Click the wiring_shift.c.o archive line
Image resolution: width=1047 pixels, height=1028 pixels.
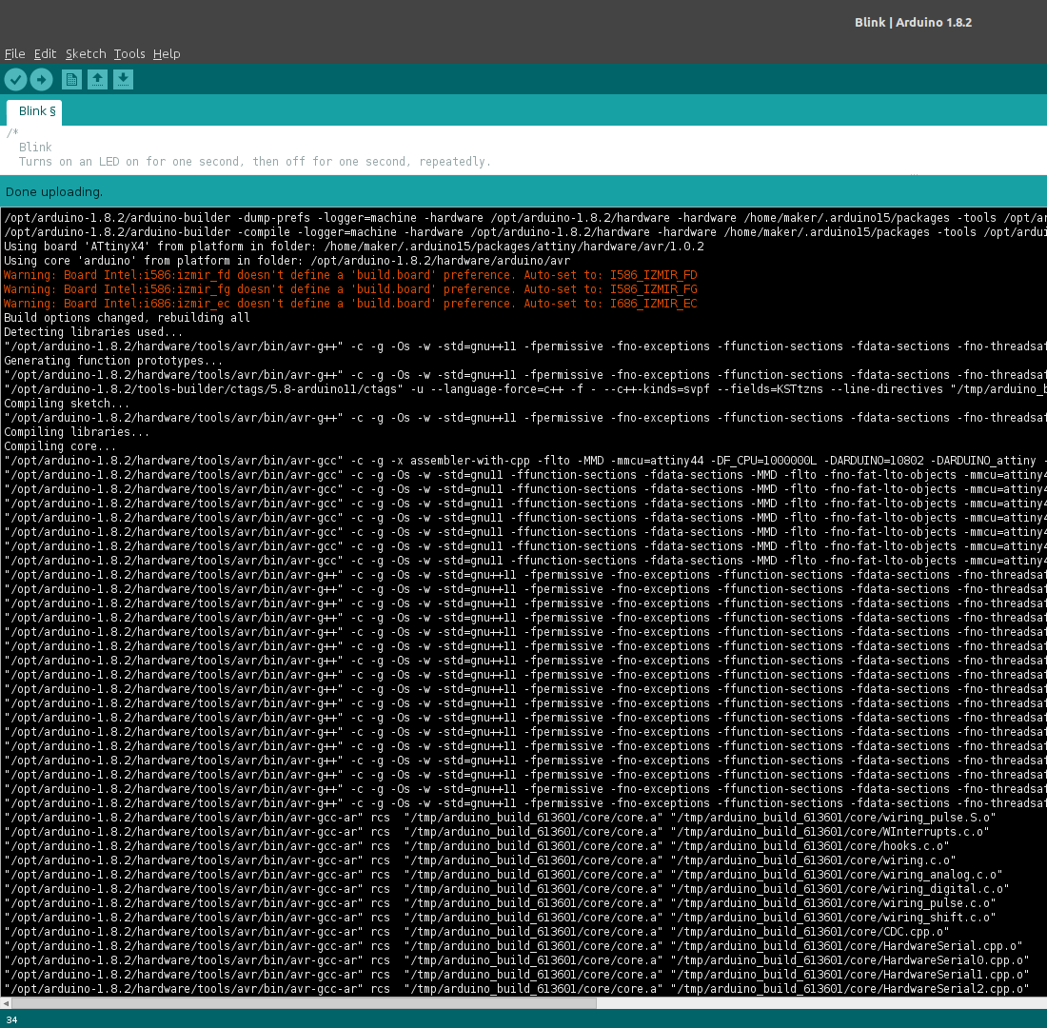500,918
